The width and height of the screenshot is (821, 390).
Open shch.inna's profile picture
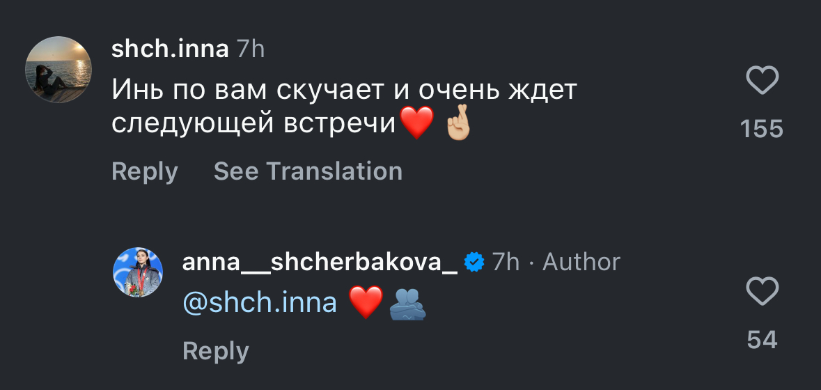pos(58,70)
